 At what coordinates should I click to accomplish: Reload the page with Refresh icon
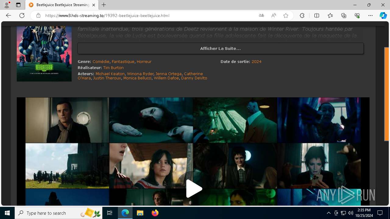22,16
